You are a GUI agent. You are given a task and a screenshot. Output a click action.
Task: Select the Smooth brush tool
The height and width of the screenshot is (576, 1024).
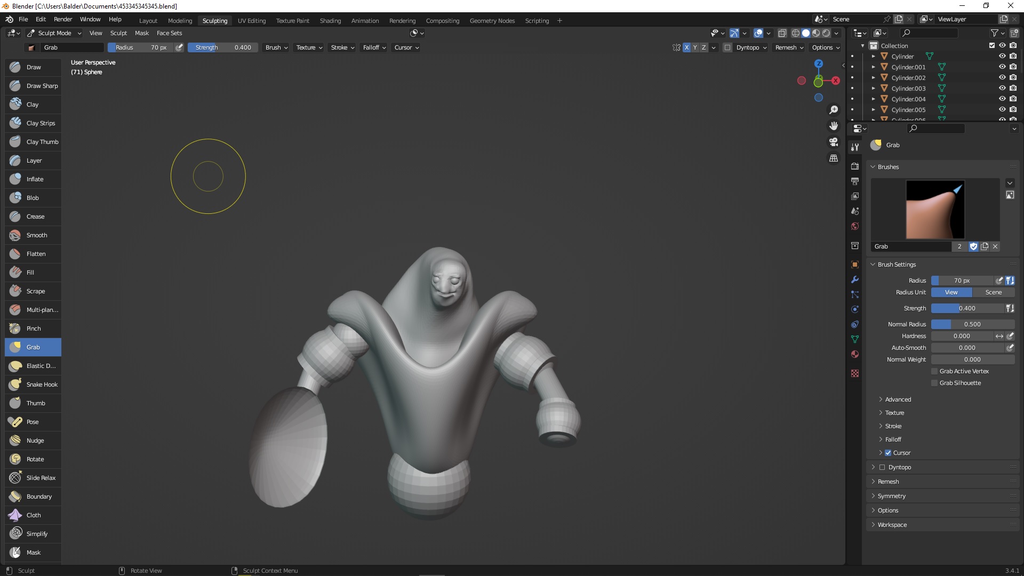(33, 235)
